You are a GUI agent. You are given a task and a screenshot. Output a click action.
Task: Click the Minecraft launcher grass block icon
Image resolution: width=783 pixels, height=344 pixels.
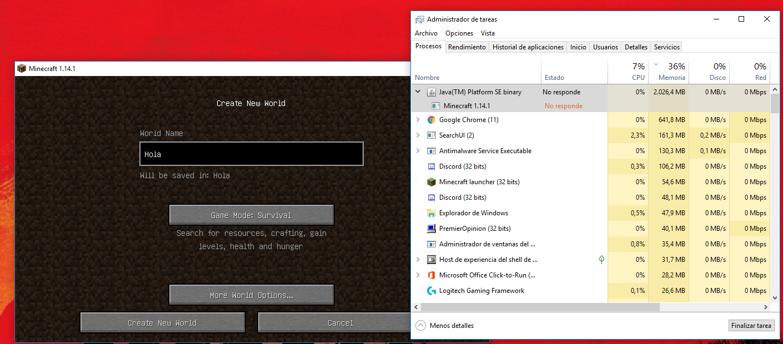click(431, 182)
